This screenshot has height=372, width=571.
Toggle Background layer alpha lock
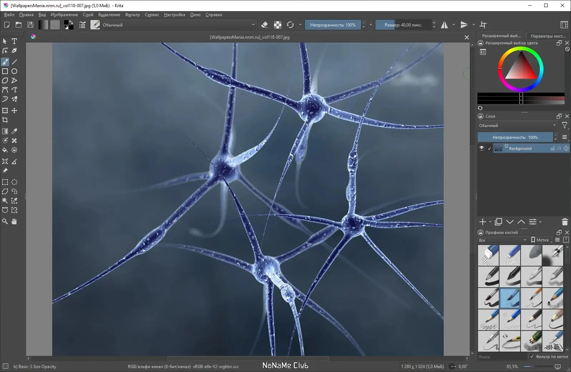point(559,148)
